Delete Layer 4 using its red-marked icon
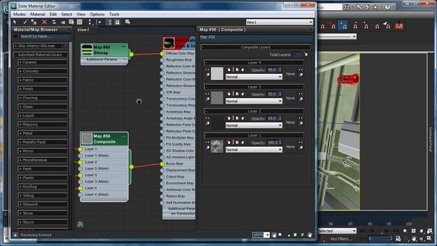437x246 pixels. (x=229, y=70)
